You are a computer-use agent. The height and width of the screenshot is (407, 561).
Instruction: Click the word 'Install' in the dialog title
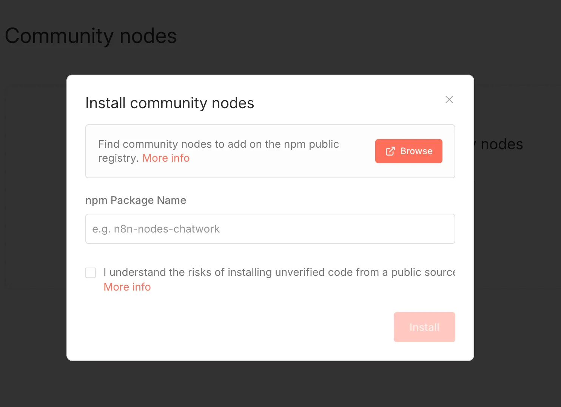tap(105, 103)
